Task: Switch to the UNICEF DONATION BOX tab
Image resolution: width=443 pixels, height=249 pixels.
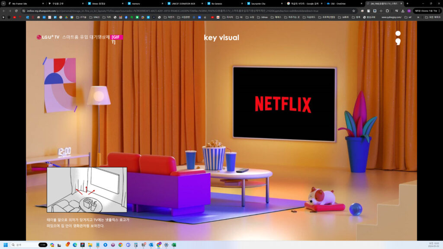Action: (185, 3)
